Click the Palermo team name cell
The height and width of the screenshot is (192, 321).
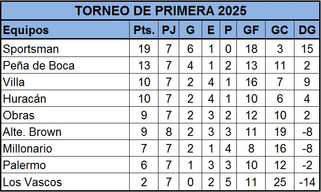tap(66, 165)
